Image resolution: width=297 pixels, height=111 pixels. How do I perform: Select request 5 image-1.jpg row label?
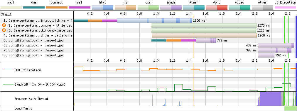[34, 40]
